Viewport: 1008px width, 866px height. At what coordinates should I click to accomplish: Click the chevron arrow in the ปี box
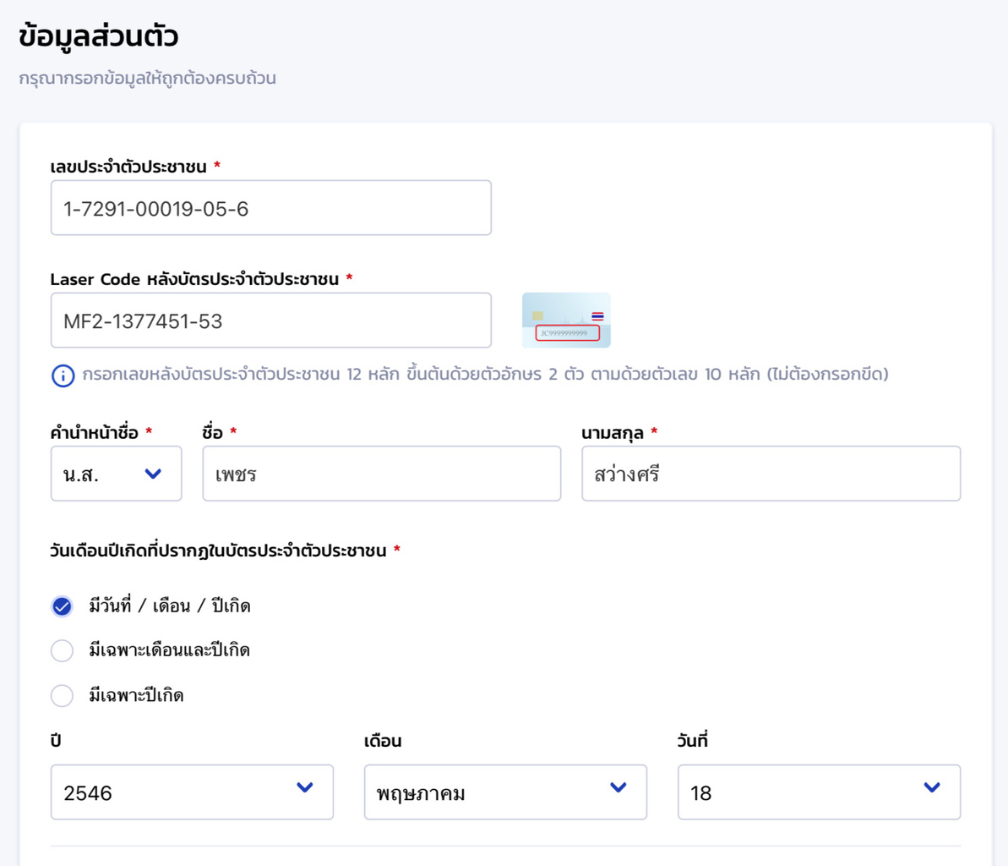pyautogui.click(x=305, y=787)
